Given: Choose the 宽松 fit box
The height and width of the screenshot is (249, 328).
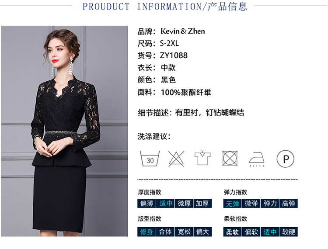Looking at the screenshot, I should tap(184, 232).
